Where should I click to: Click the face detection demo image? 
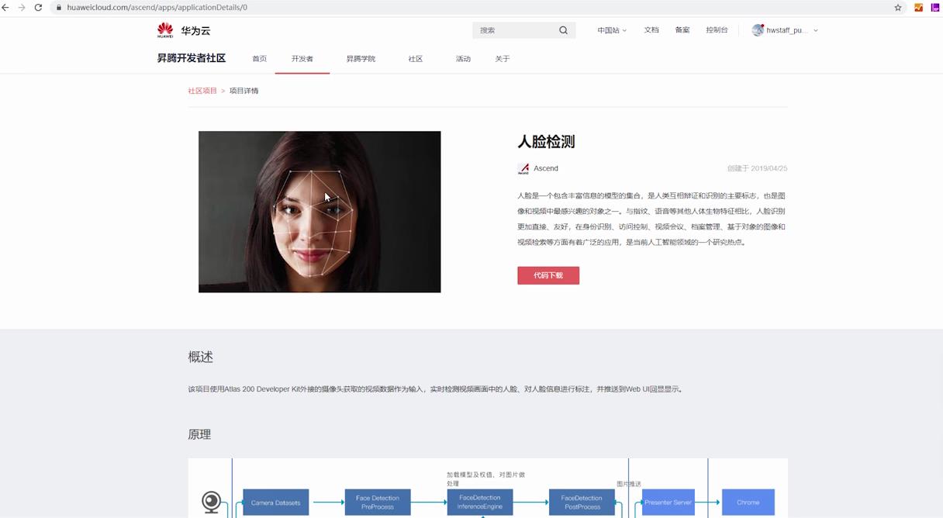pos(320,212)
